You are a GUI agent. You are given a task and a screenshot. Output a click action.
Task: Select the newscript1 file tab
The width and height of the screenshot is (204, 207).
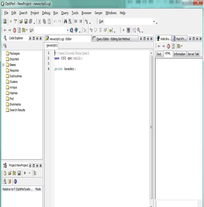[x=52, y=46]
